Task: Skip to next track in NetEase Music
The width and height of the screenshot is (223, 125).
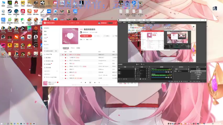Action: (95, 82)
